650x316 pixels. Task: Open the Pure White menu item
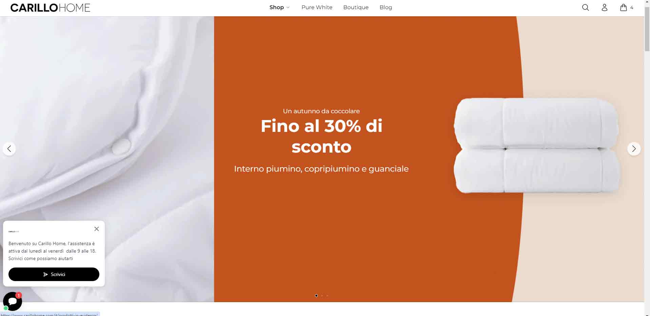coord(317,7)
